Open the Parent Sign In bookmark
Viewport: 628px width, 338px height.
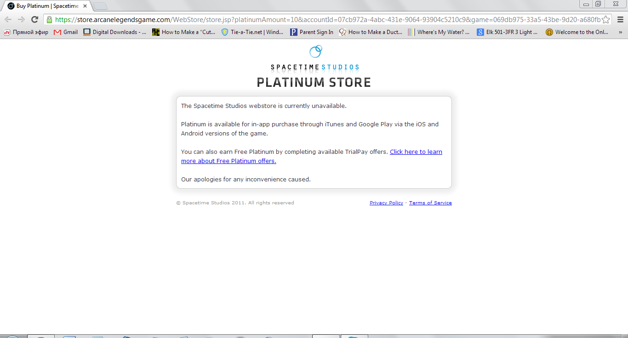coord(312,32)
